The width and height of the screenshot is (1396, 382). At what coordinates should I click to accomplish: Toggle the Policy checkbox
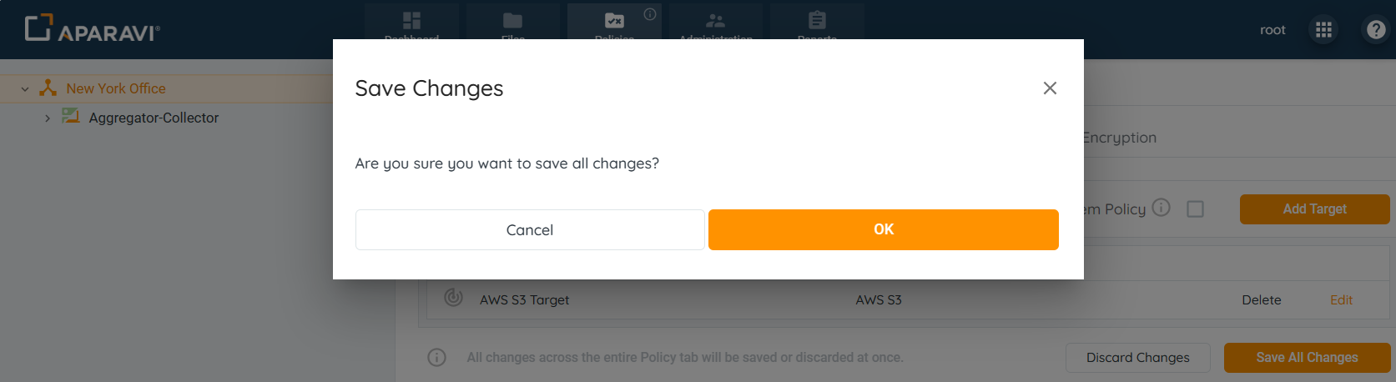coord(1195,209)
